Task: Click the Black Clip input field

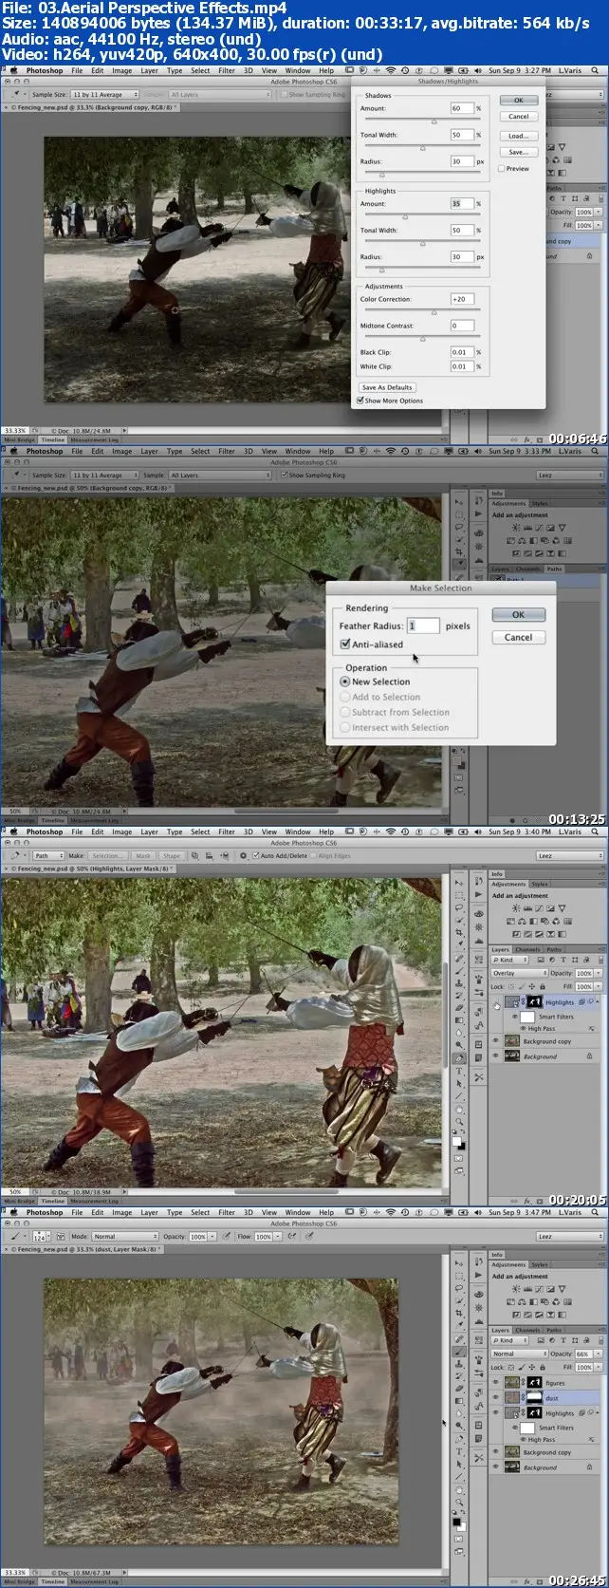Action: [x=461, y=352]
